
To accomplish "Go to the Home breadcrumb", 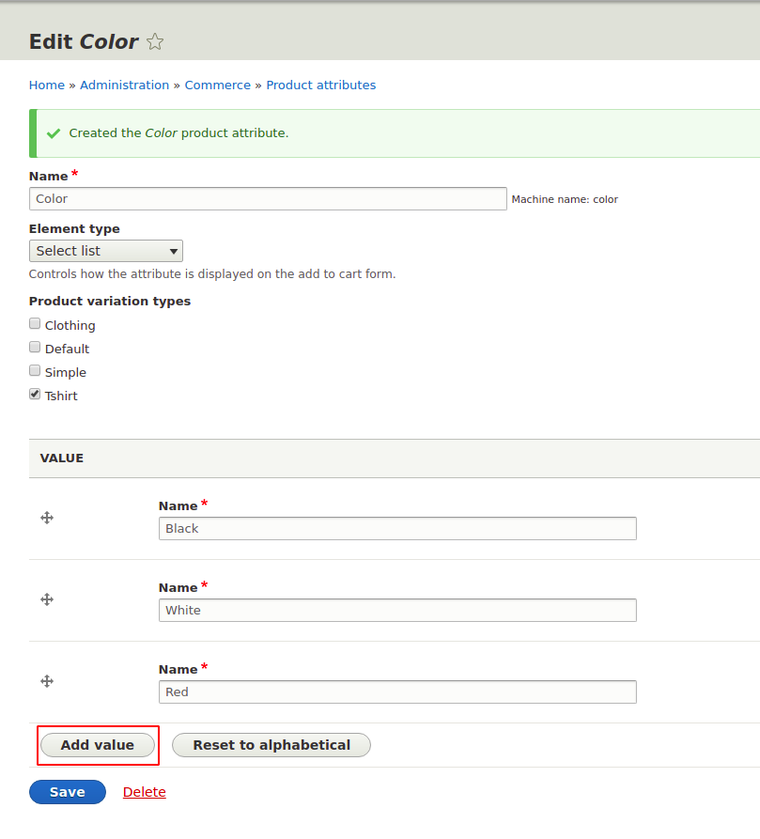I will coord(47,85).
